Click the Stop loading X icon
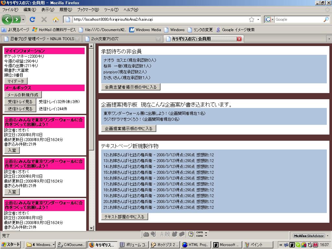Image resolution: width=332 pixels, height=249 pixels. point(44,19)
